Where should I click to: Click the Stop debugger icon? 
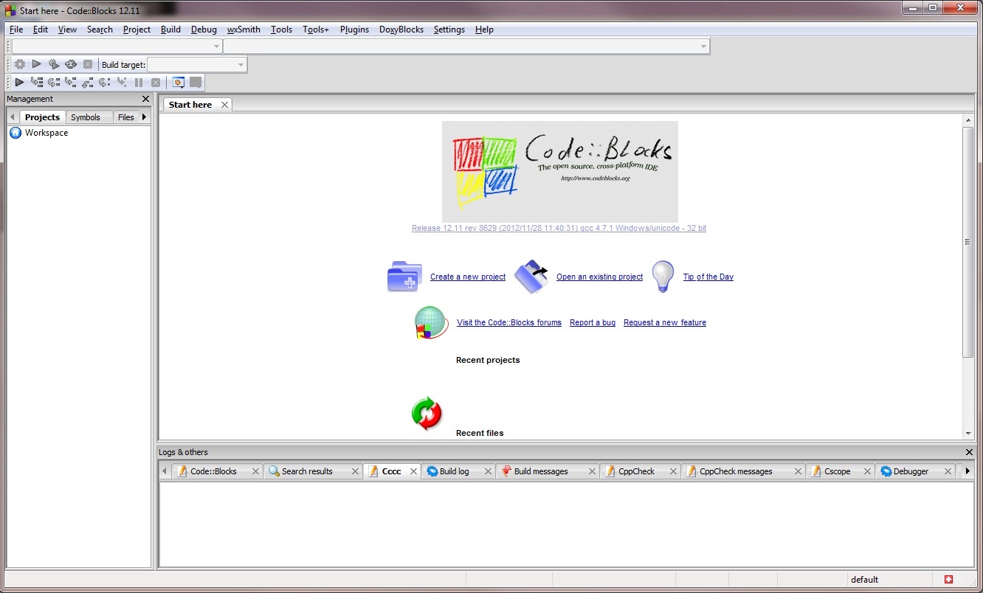(156, 83)
